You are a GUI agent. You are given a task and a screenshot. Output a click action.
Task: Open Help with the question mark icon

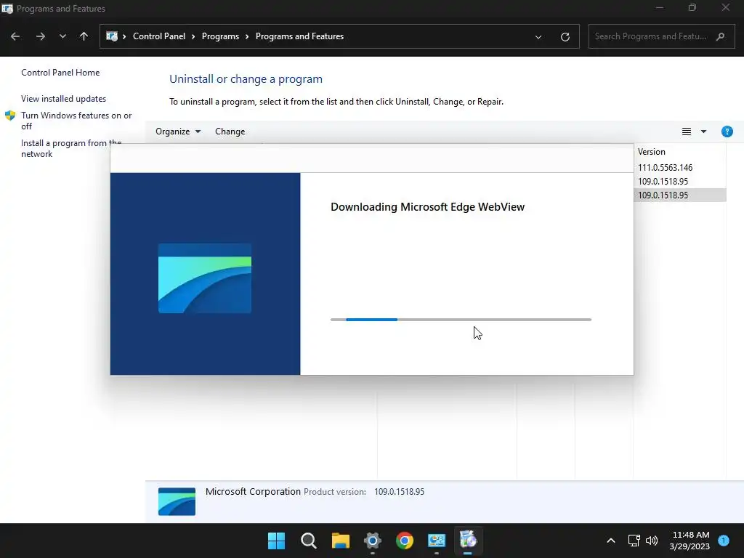click(x=727, y=132)
